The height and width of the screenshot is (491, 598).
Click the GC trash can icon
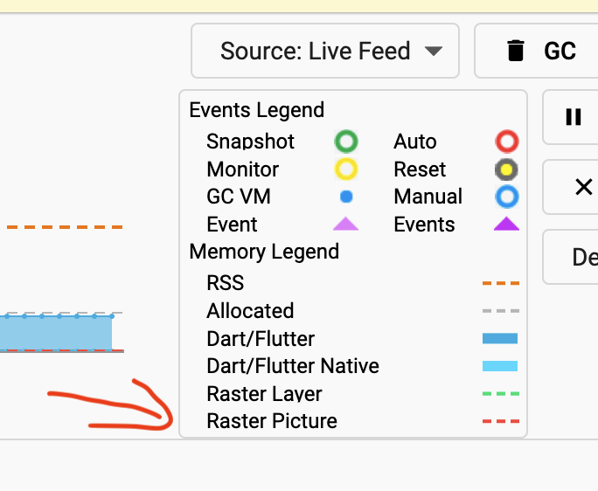click(x=516, y=51)
